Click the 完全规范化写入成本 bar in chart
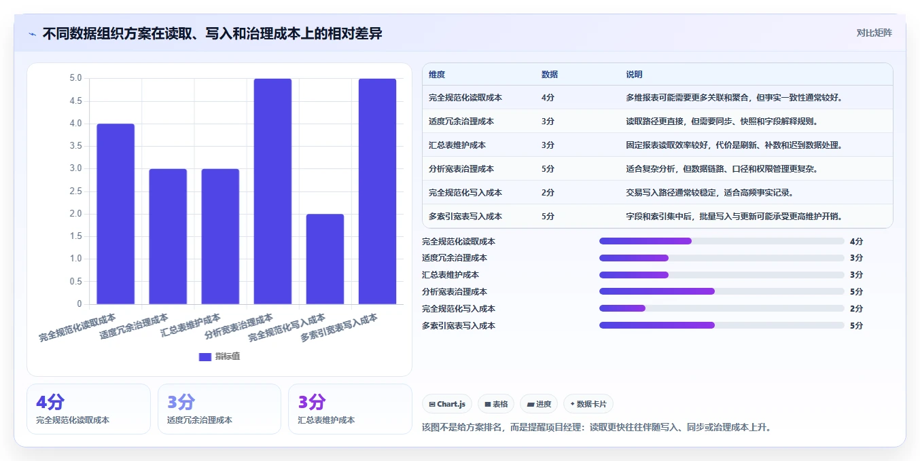 [325, 259]
